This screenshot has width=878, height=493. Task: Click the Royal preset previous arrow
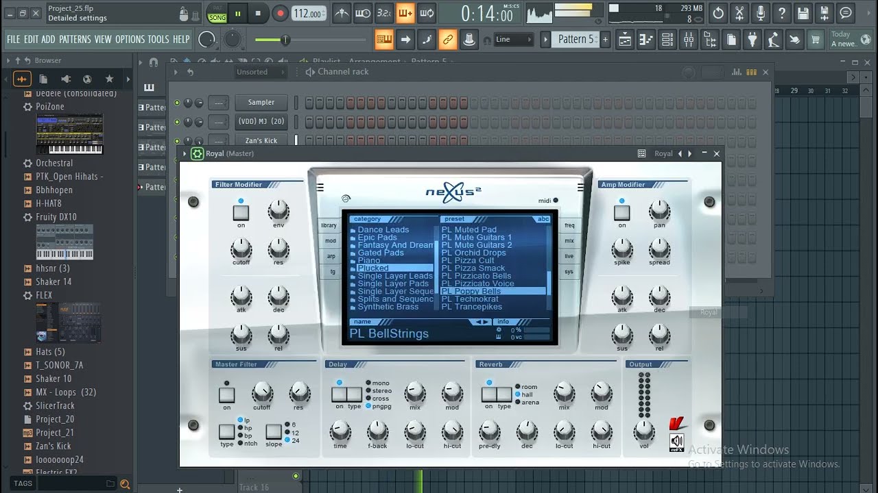pyautogui.click(x=680, y=153)
